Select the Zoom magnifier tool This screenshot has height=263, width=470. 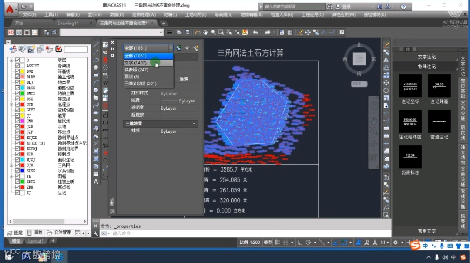click(213, 32)
